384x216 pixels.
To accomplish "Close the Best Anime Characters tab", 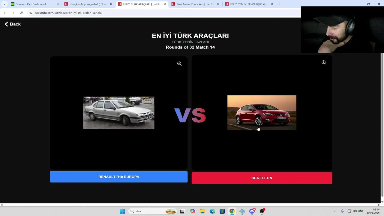I will 218,4.
